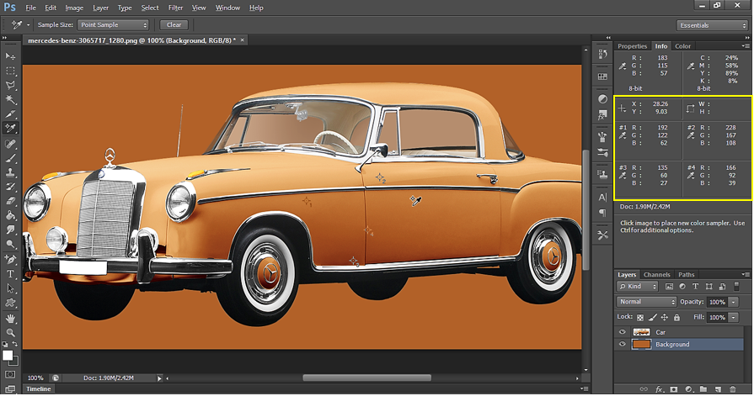Open the Fill slider dropdown

733,318
